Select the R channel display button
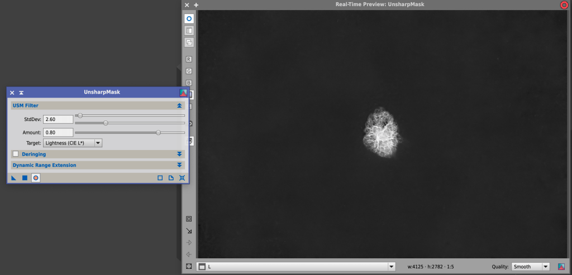This screenshot has height=275, width=572. (x=189, y=59)
